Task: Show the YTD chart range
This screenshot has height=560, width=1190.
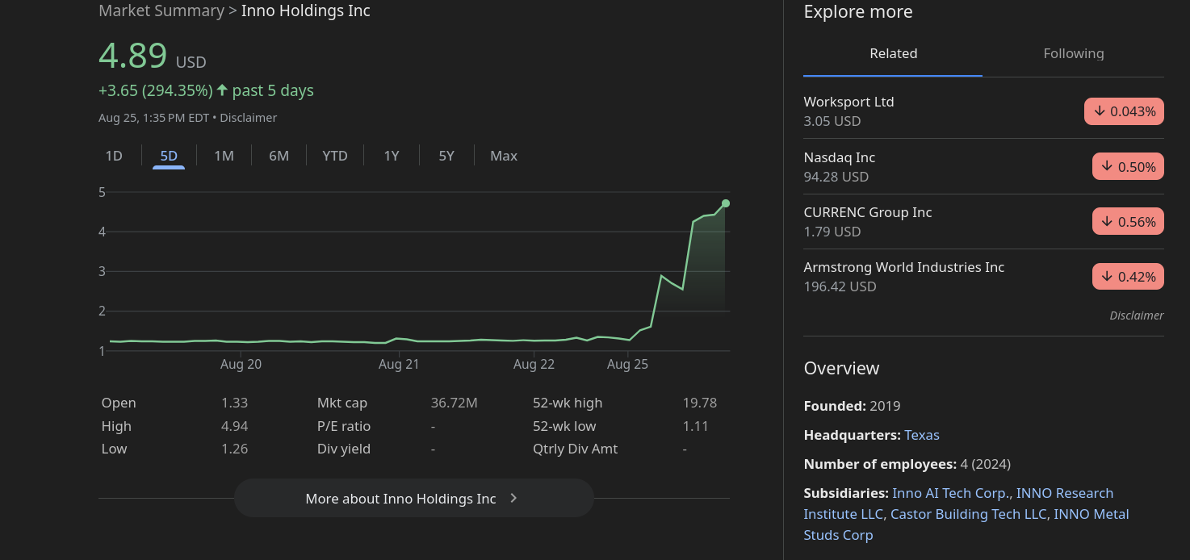Action: pyautogui.click(x=334, y=156)
